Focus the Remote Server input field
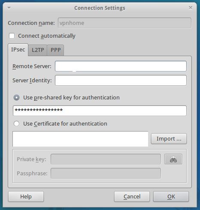This screenshot has height=210, width=200. coord(121,66)
